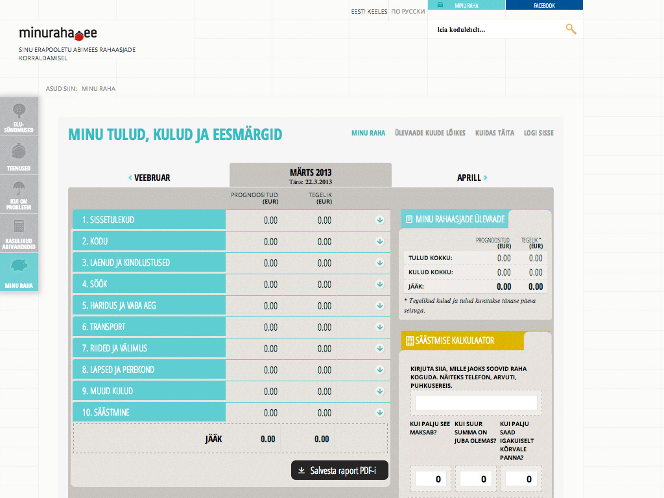Expand the Transport row arrow
The width and height of the screenshot is (664, 498).
pos(379,327)
